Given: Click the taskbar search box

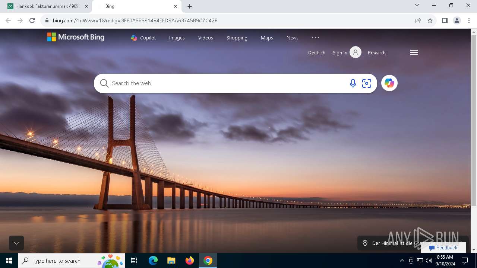Looking at the screenshot, I should click(x=71, y=261).
